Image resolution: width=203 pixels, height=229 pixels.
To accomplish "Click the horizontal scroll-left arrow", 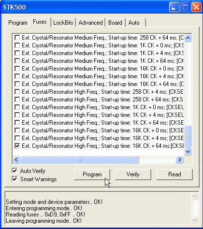I will click(x=16, y=159).
